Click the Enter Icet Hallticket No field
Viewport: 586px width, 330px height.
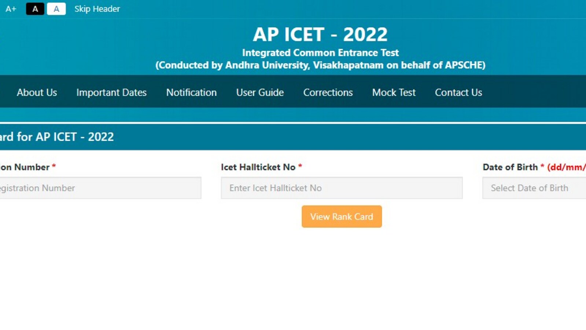click(x=342, y=188)
